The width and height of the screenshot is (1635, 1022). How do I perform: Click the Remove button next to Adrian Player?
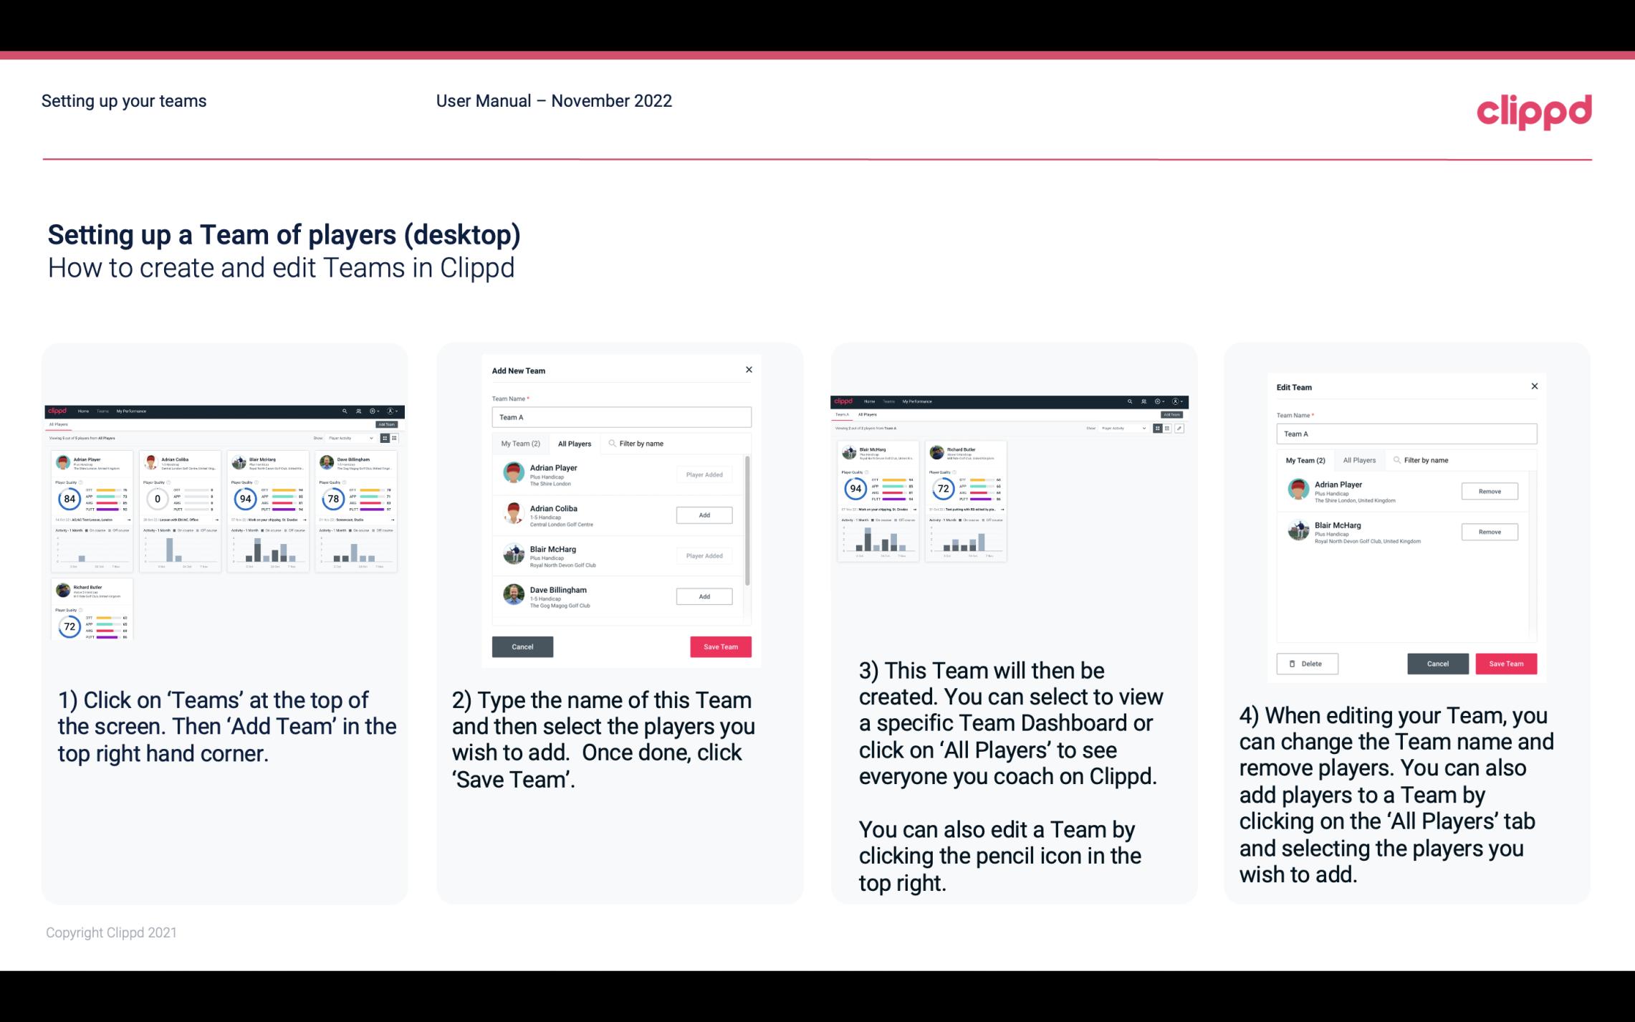[x=1489, y=491]
